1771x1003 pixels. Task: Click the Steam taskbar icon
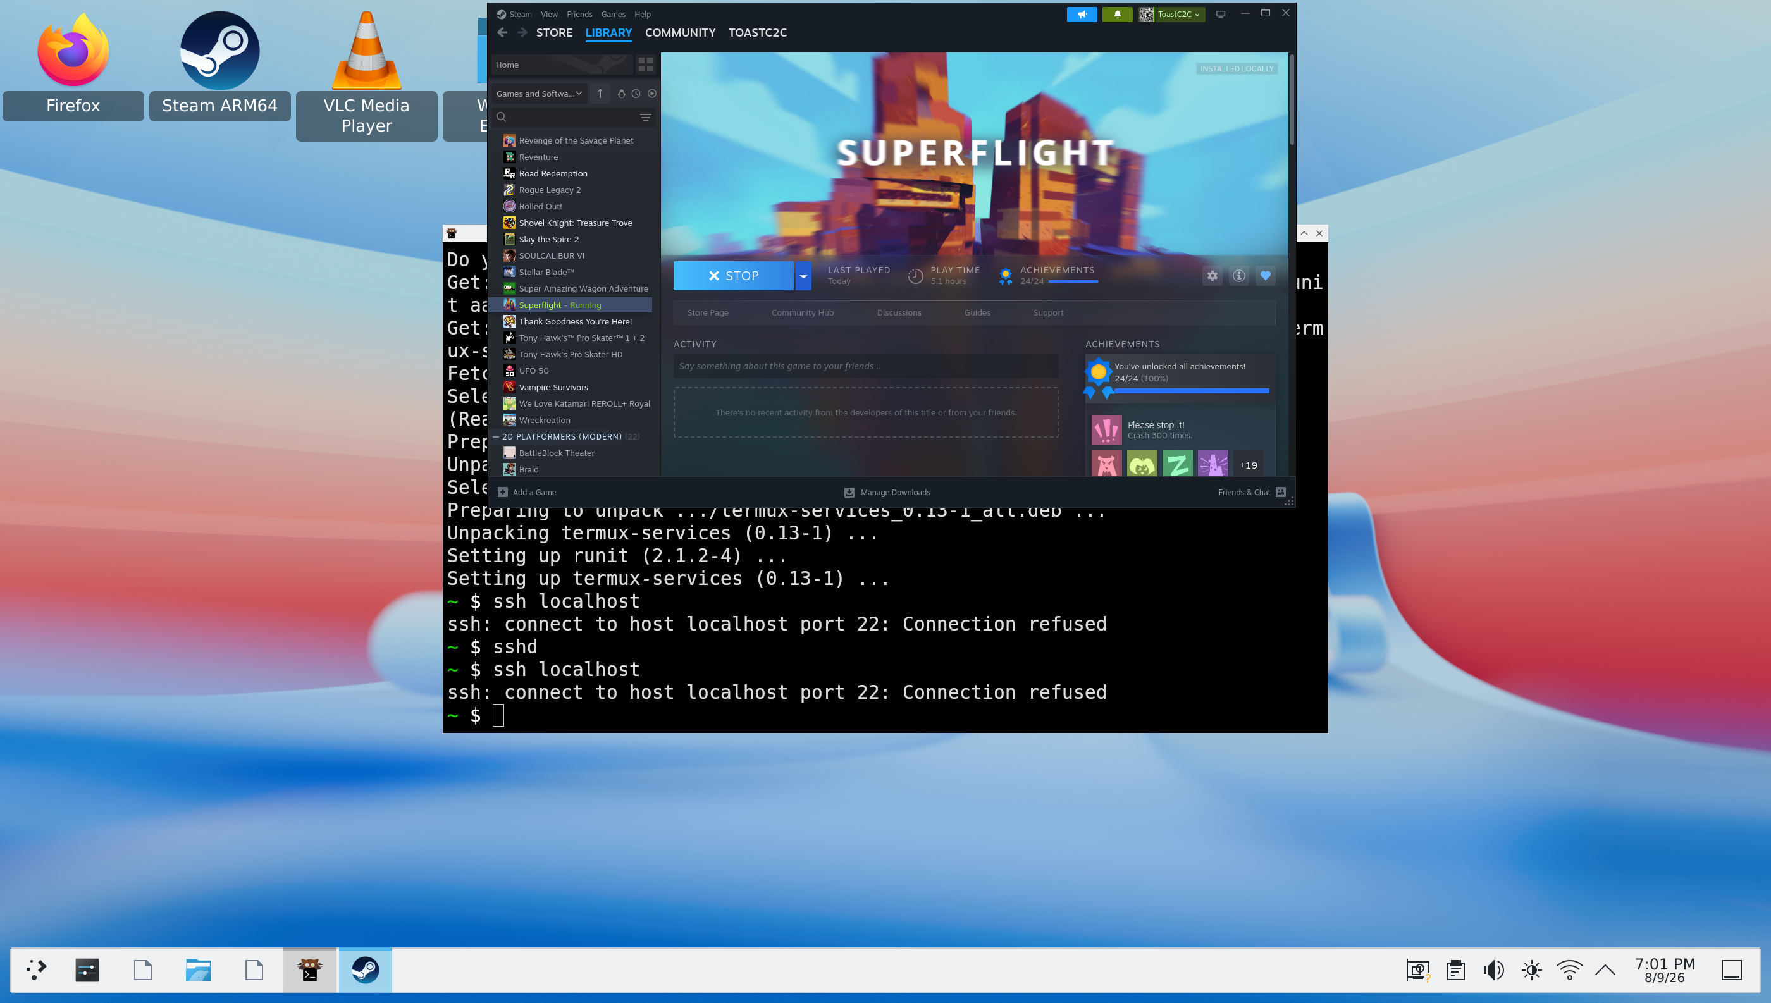[x=366, y=970]
